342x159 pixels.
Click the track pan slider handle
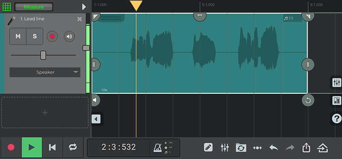[43, 55]
